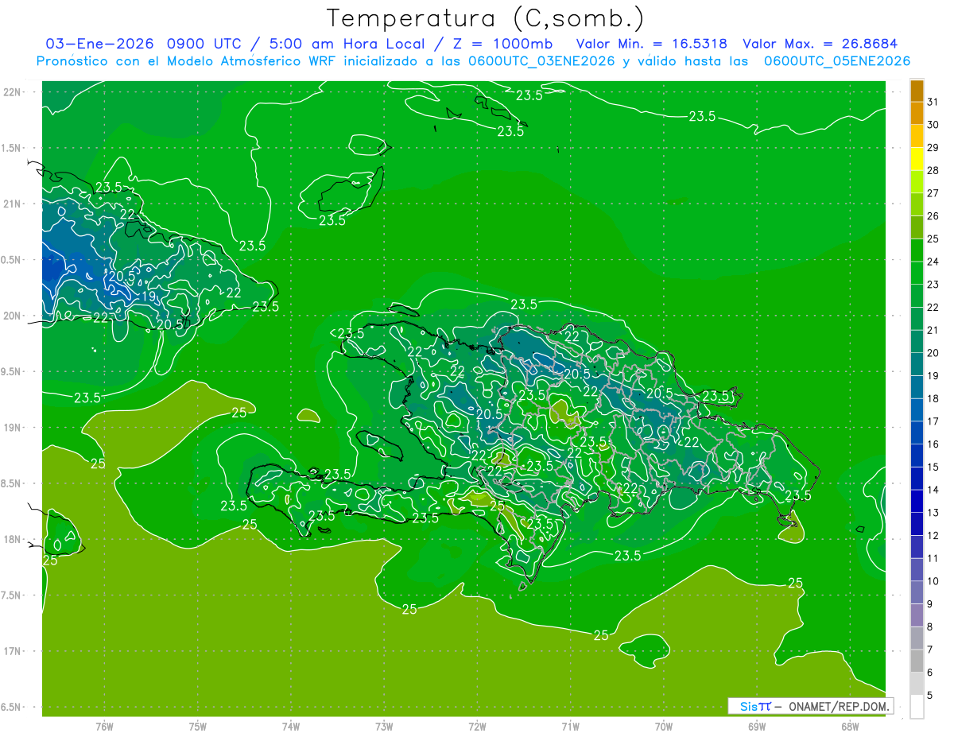The height and width of the screenshot is (737, 954).
Task: Click the '18N' latitude axis label
Action: pyautogui.click(x=11, y=539)
